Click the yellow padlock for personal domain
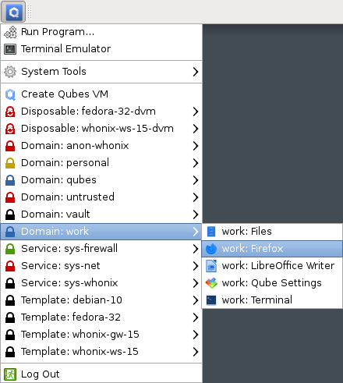The width and height of the screenshot is (343, 383). point(10,163)
